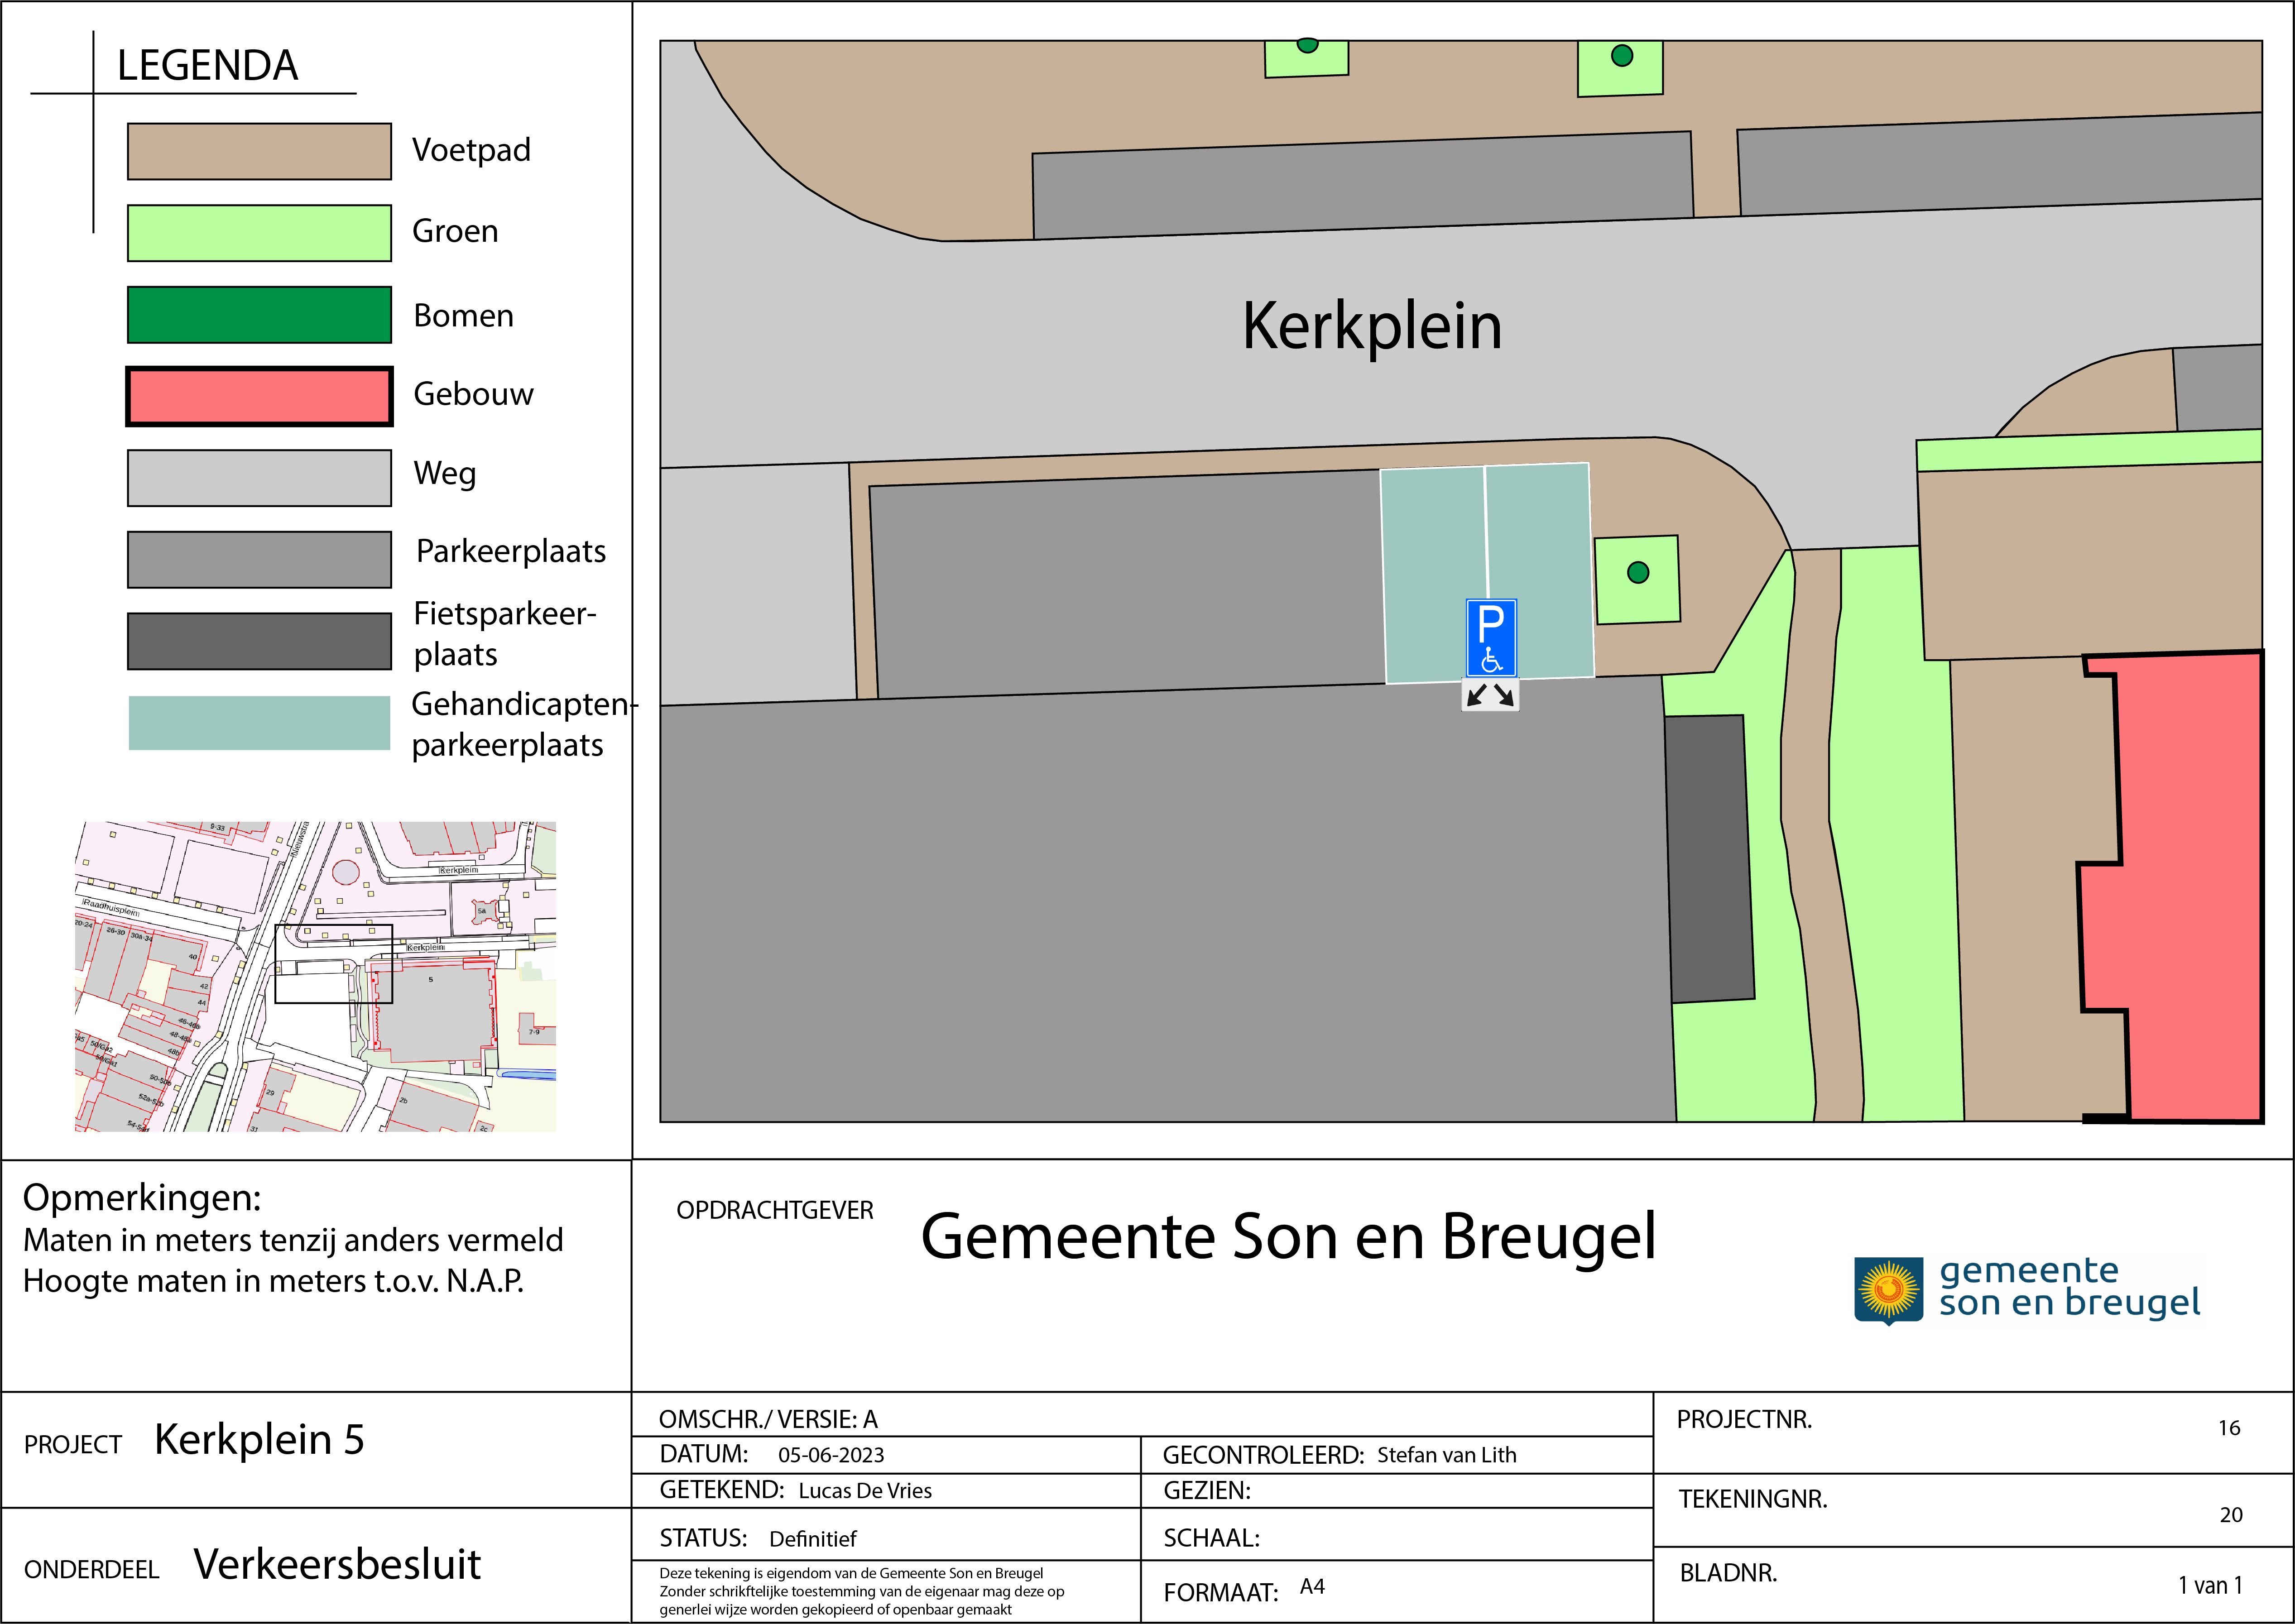Click the Definitief status value
This screenshot has width=2295, height=1624.
(x=812, y=1538)
